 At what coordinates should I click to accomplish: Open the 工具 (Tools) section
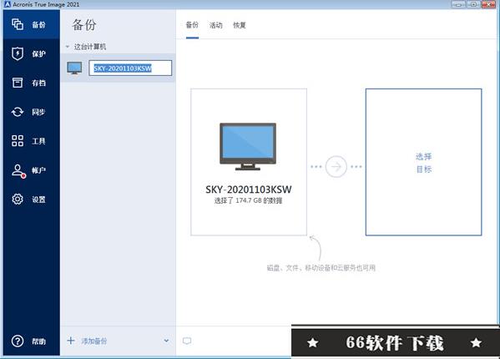point(31,141)
